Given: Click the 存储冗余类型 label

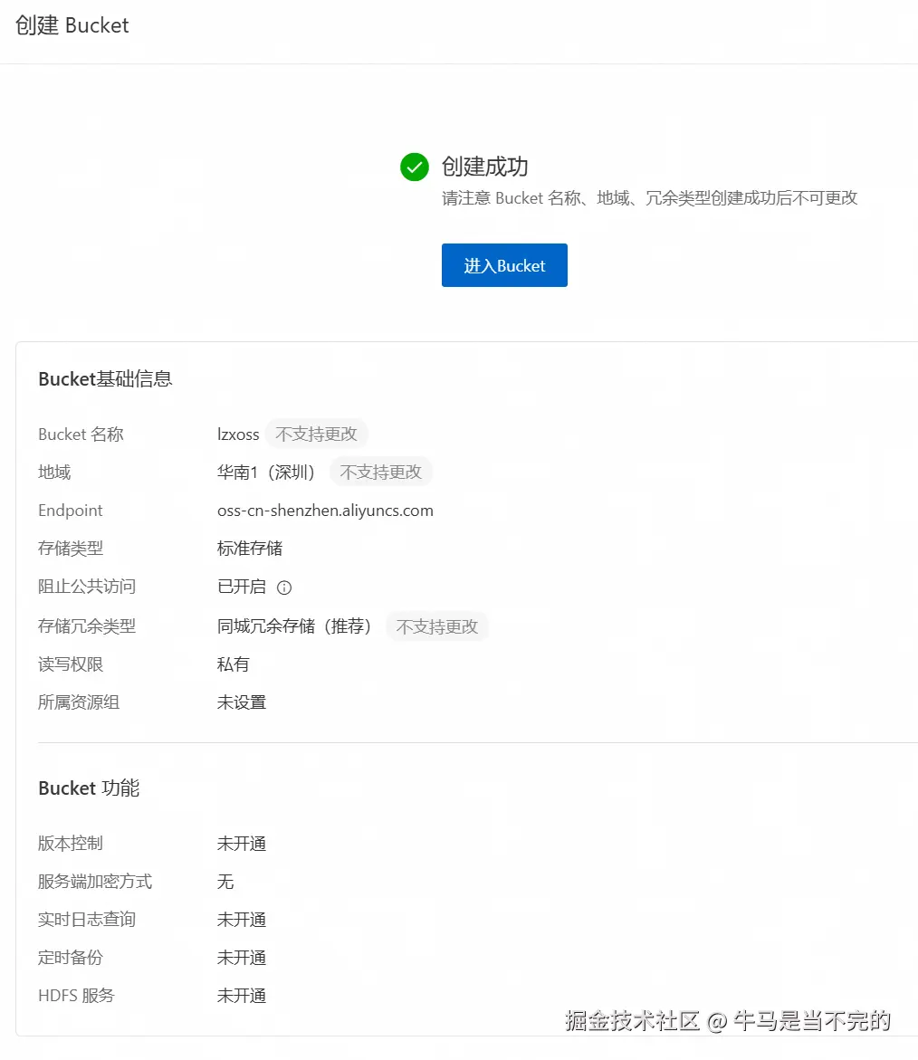Looking at the screenshot, I should [87, 626].
